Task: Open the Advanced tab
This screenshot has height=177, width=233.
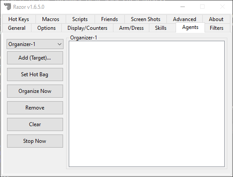Action: (x=184, y=19)
